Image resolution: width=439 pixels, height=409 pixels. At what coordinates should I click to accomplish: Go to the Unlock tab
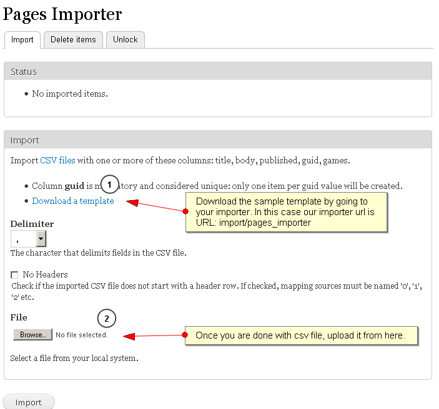click(x=125, y=40)
